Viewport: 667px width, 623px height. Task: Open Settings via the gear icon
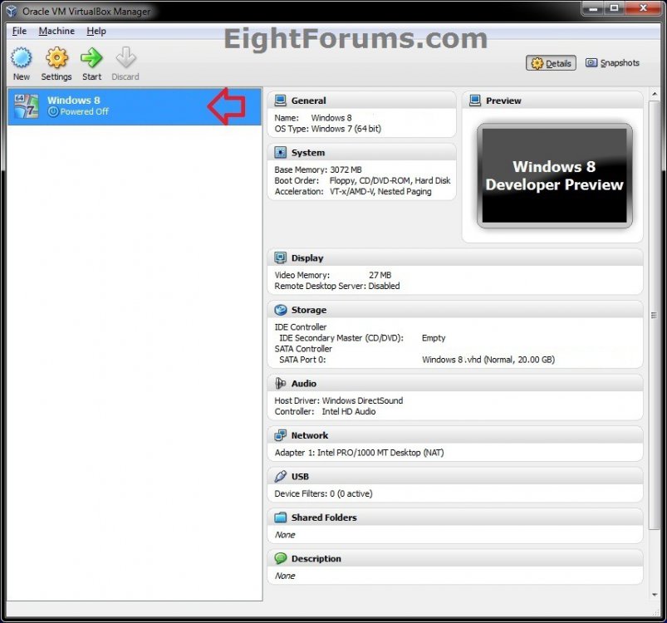tap(56, 57)
